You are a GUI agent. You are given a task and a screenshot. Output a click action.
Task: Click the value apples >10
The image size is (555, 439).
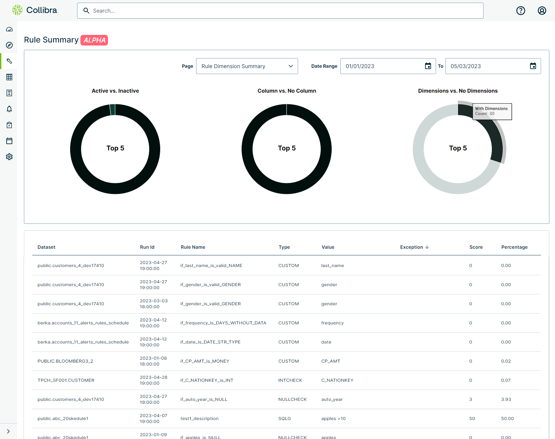pos(333,418)
